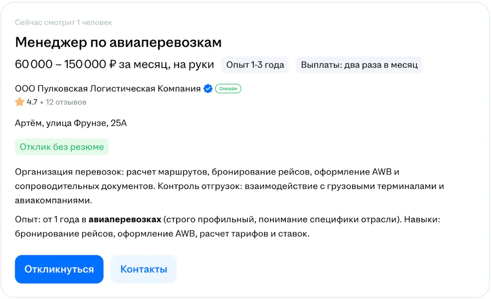Click the salary 60 000 – 150 000 ₽ text
Viewport: 491px width, 299px height.
[61, 65]
